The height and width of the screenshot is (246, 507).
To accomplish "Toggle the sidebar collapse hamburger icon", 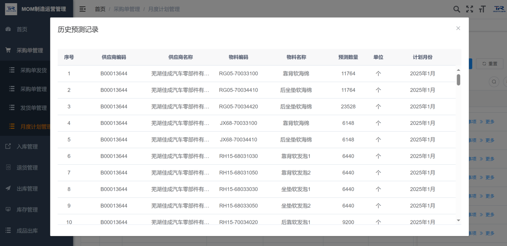I will tap(82, 9).
